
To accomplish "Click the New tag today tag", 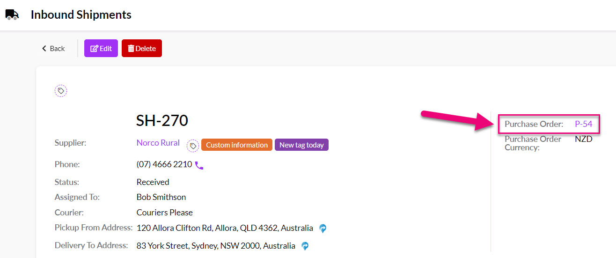I will pyautogui.click(x=301, y=145).
